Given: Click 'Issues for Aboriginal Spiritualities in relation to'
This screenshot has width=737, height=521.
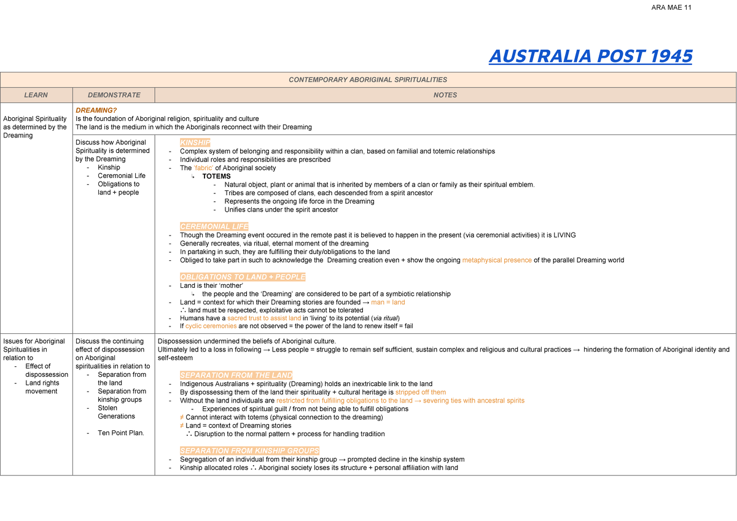Looking at the screenshot, I should coord(34,350).
